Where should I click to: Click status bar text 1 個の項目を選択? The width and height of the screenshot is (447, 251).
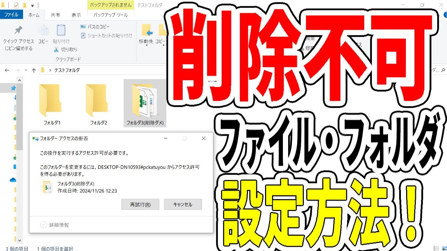(x=55, y=249)
